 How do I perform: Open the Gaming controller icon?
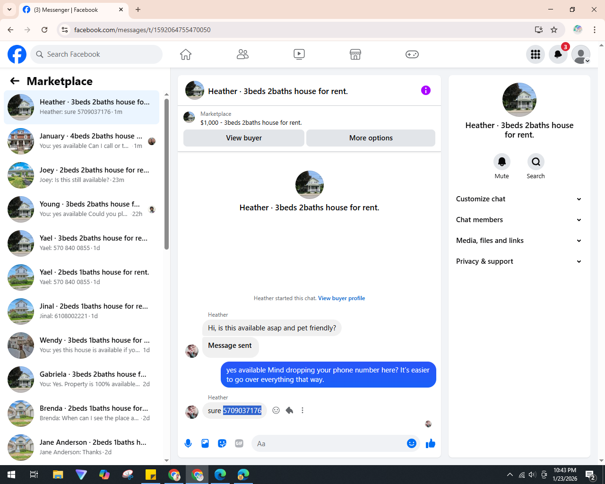click(412, 54)
